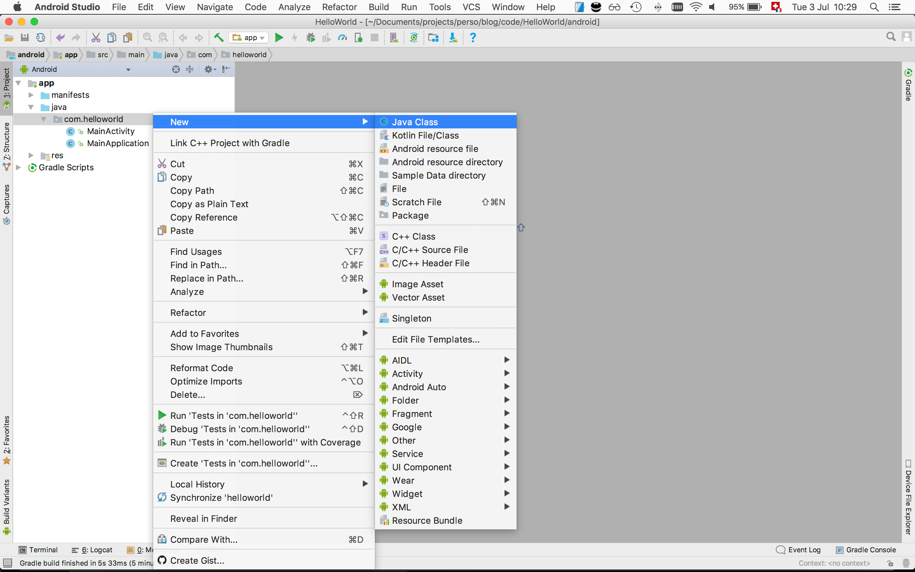The height and width of the screenshot is (572, 915).
Task: Open the Activity submenu under New
Action: [446, 374]
